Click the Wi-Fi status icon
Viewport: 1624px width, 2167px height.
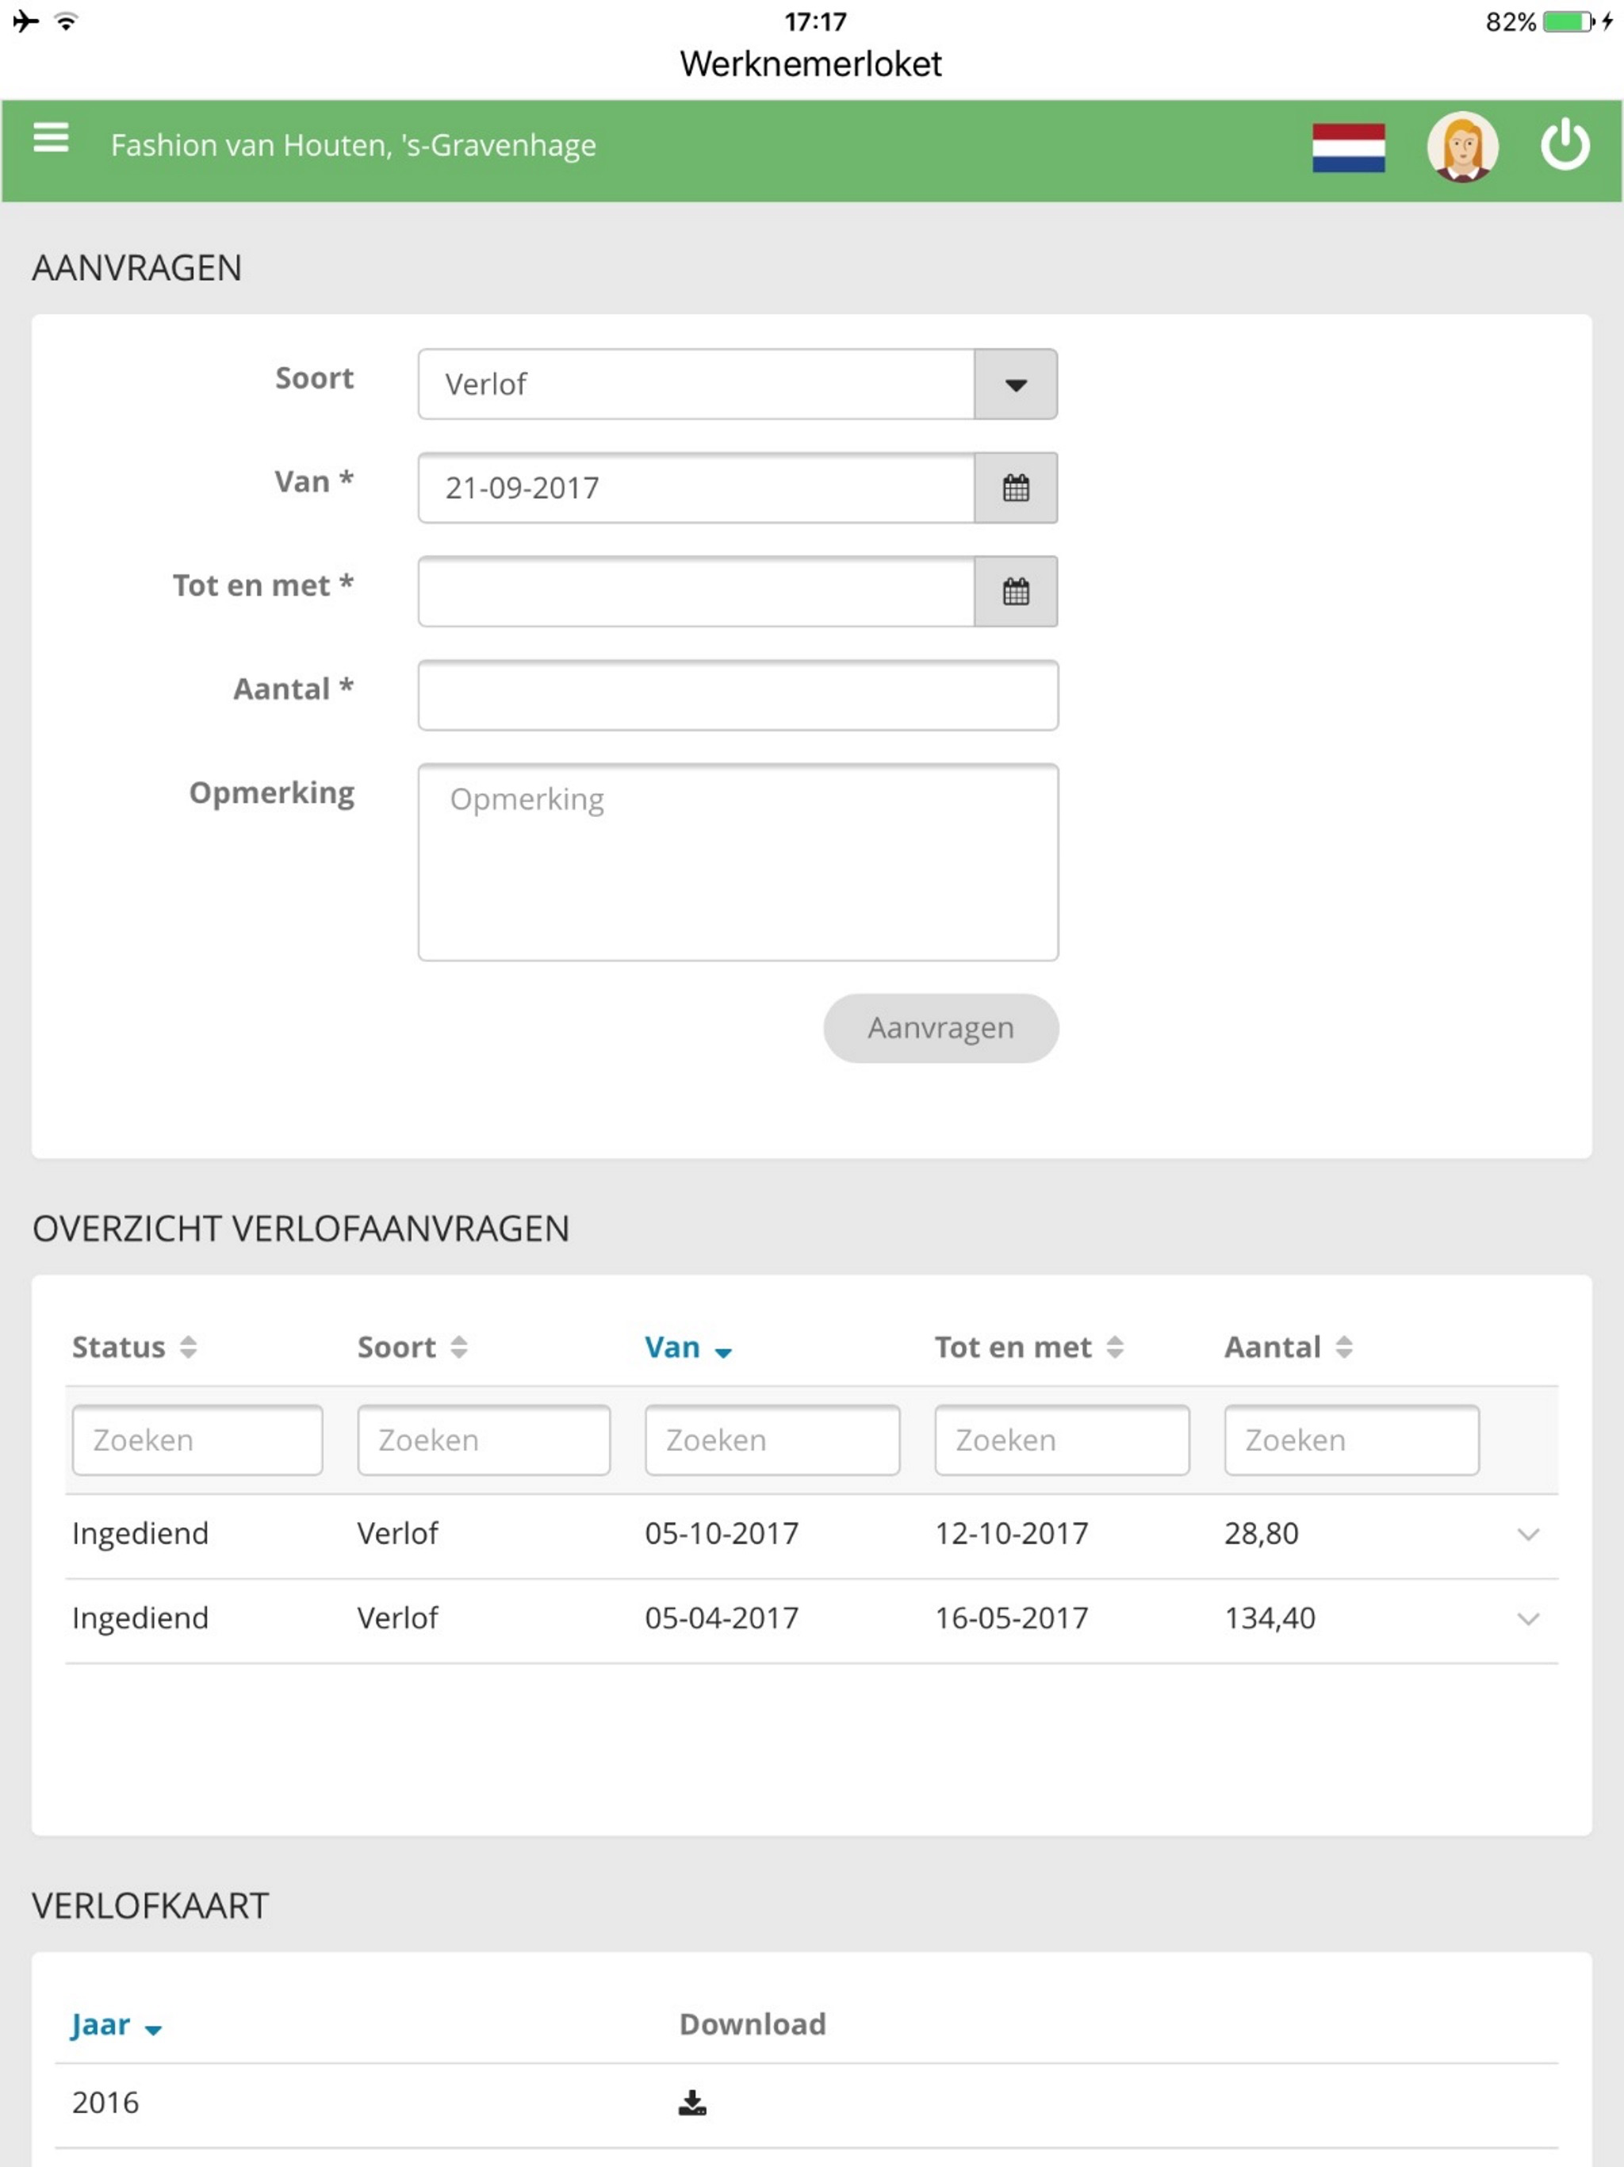[x=67, y=21]
